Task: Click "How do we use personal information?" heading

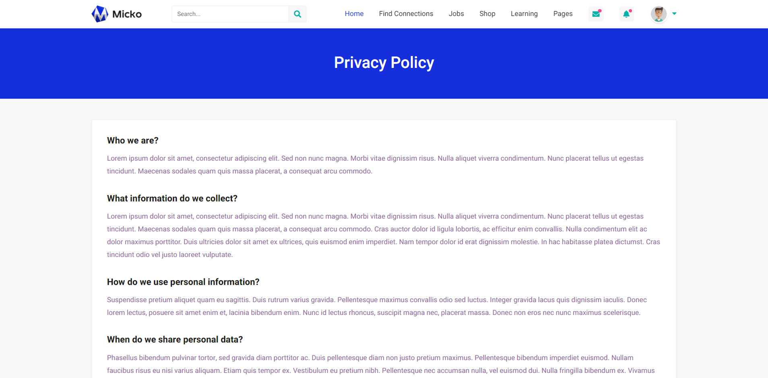Action: pyautogui.click(x=183, y=282)
